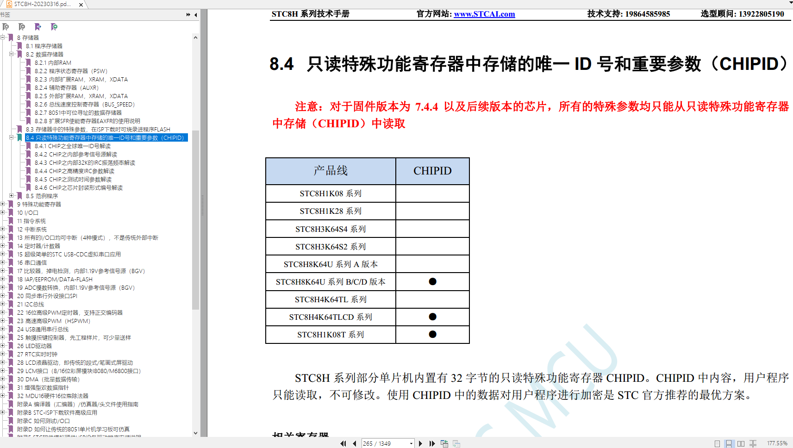Click the bookmark panel vertical scrollbar thumb

coord(195,220)
